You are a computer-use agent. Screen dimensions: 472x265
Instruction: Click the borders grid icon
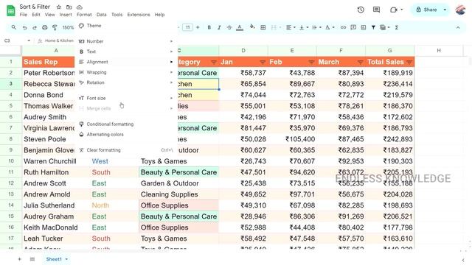(x=263, y=27)
